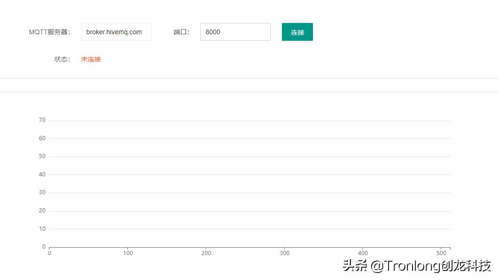499x280 pixels.
Task: Click the y-axis label 30
Action: point(42,192)
